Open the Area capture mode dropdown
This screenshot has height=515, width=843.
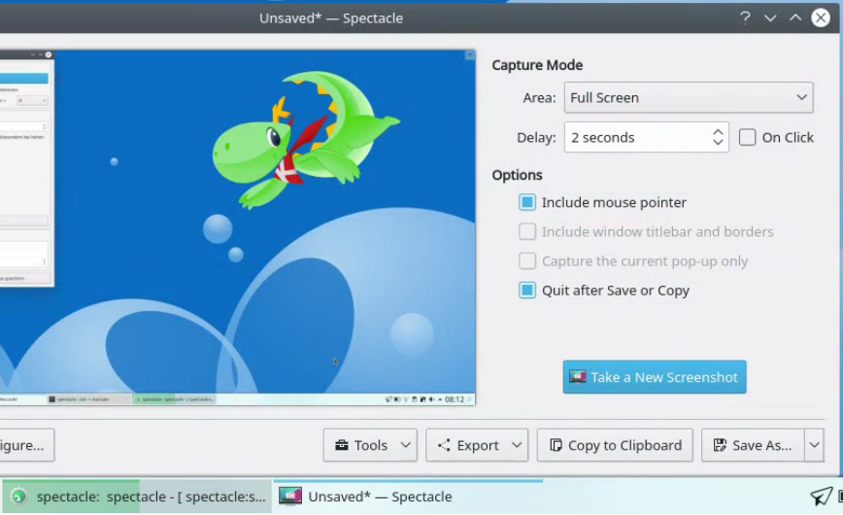pyautogui.click(x=689, y=97)
